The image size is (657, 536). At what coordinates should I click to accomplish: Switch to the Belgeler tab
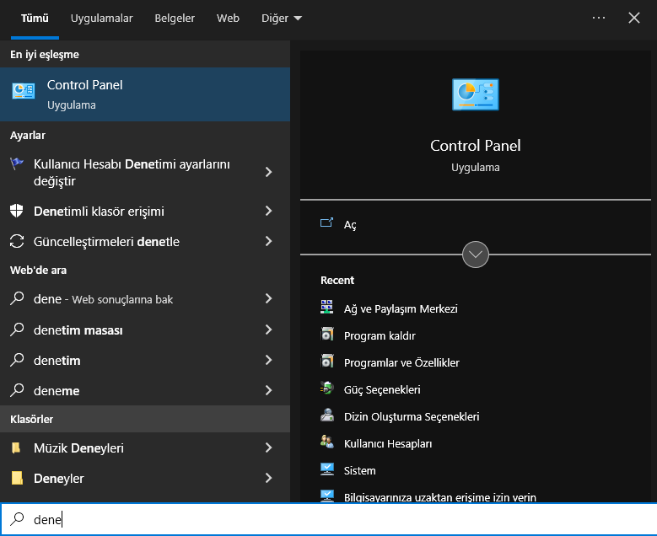tap(175, 18)
